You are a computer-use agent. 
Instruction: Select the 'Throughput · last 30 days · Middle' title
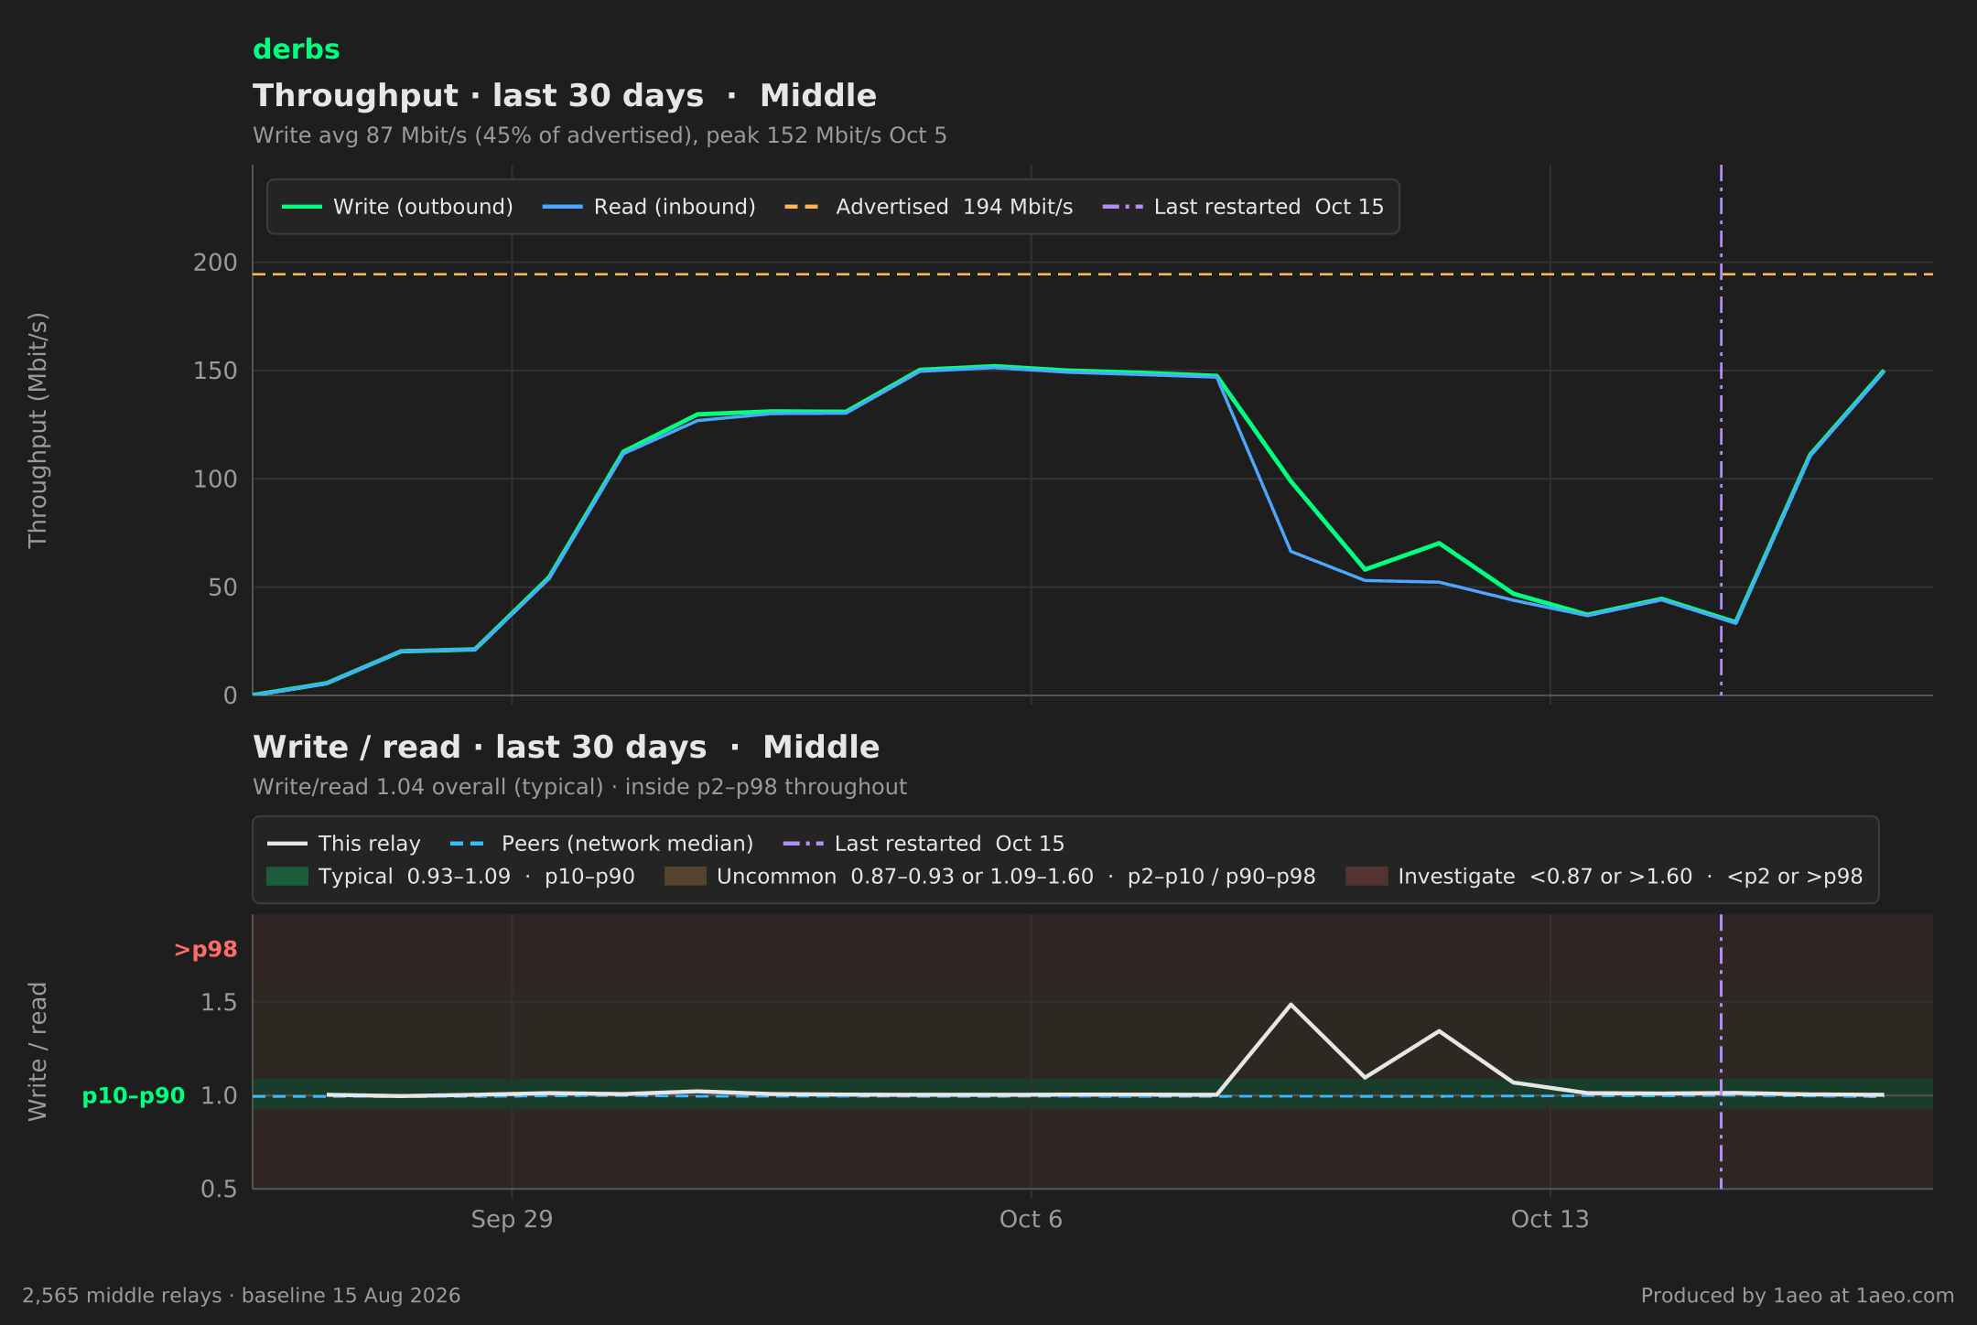[564, 96]
